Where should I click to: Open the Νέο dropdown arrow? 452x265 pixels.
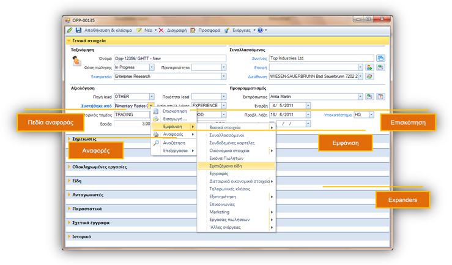(156, 30)
